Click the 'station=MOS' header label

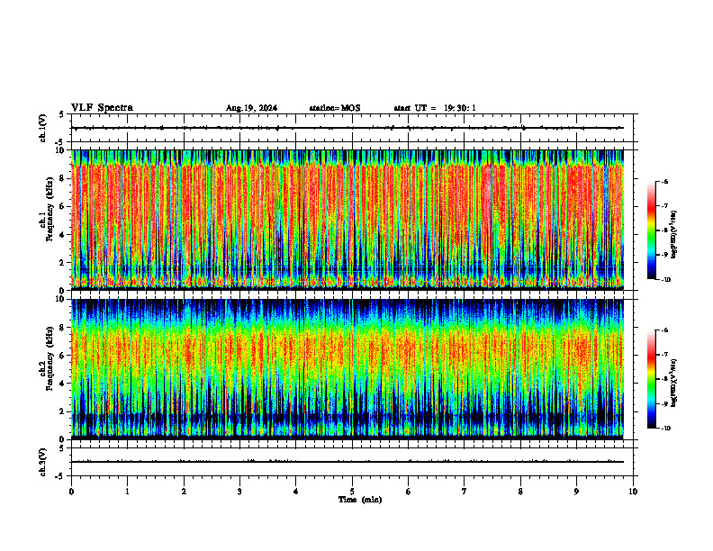[x=335, y=108]
